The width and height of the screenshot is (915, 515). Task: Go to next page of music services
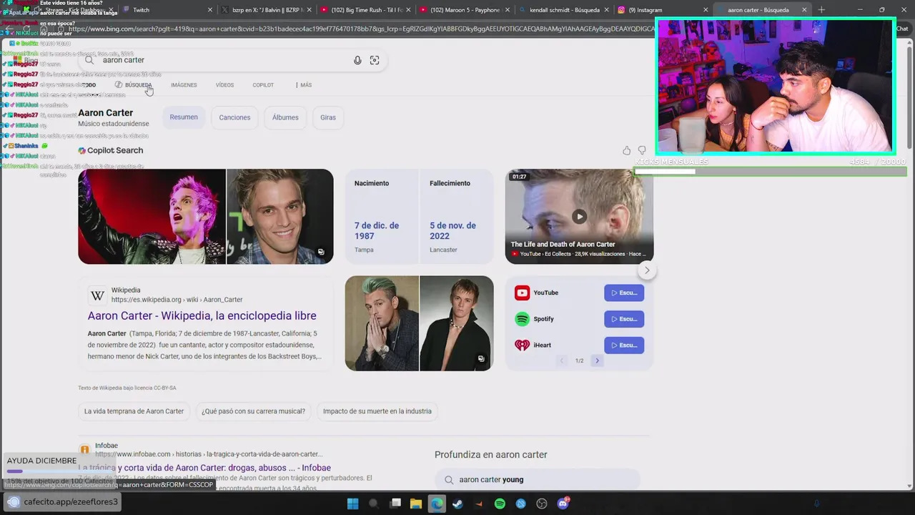coord(597,360)
